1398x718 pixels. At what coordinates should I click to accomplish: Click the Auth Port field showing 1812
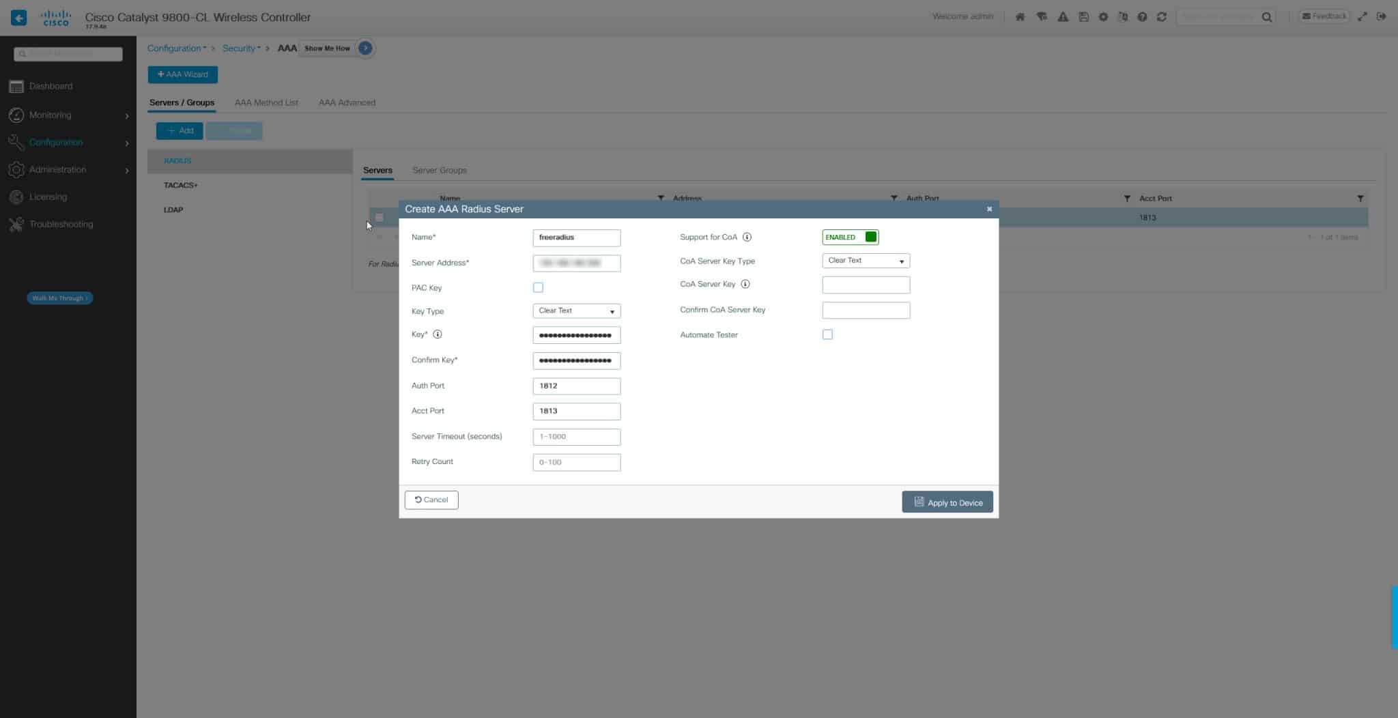(x=576, y=386)
